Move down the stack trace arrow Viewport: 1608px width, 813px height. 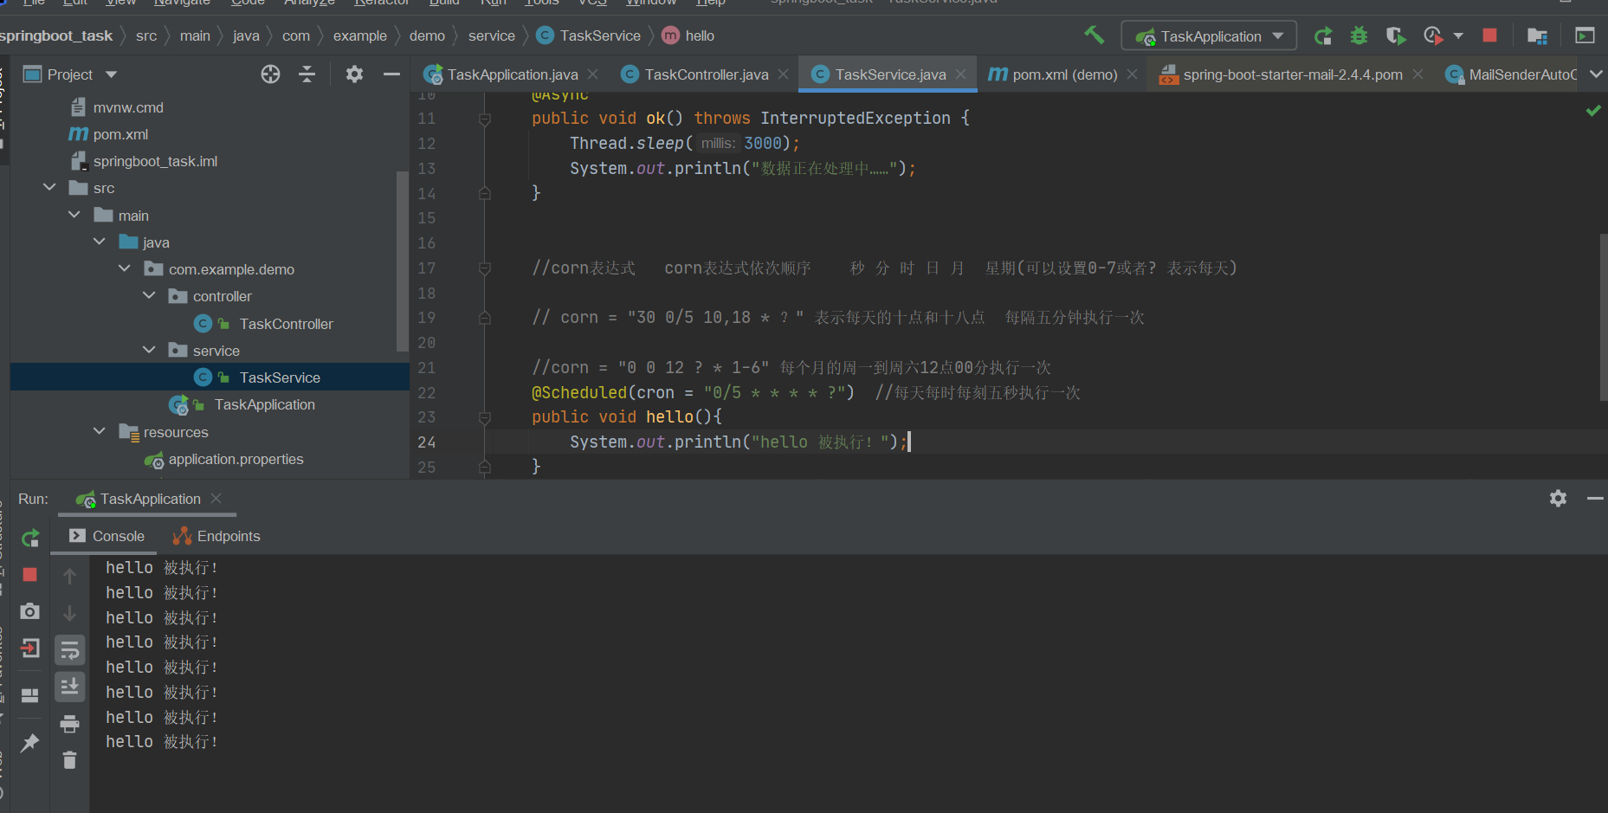(70, 613)
